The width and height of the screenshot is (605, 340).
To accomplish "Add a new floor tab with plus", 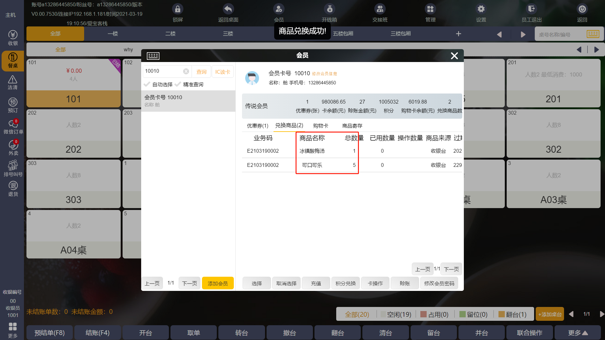I will tap(458, 34).
